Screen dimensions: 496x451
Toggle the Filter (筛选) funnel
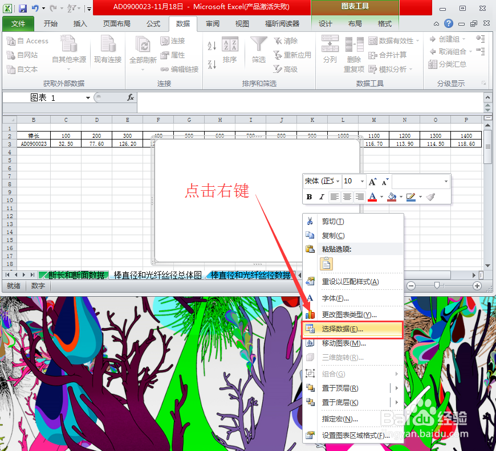pyautogui.click(x=259, y=50)
